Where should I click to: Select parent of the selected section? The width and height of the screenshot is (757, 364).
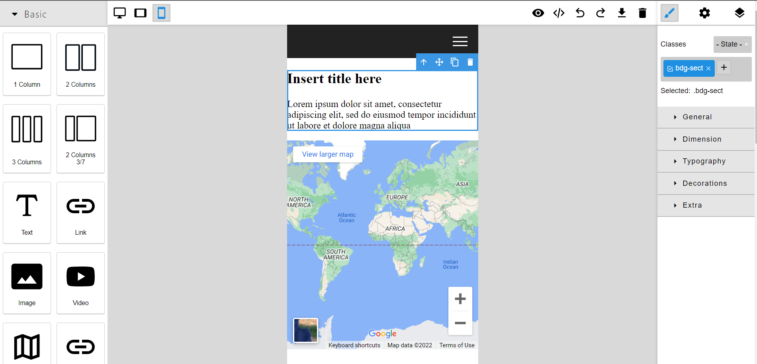(424, 62)
